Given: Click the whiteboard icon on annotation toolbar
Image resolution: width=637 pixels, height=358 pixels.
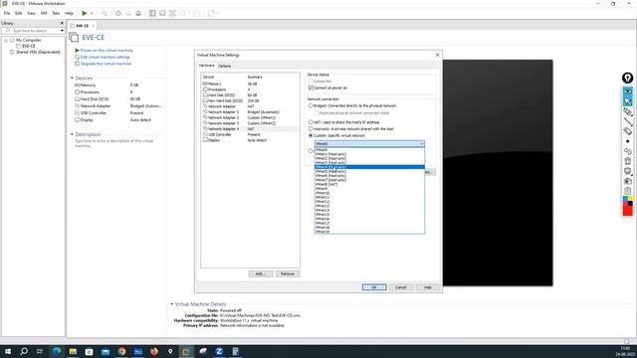Looking at the screenshot, I should coord(628,171).
